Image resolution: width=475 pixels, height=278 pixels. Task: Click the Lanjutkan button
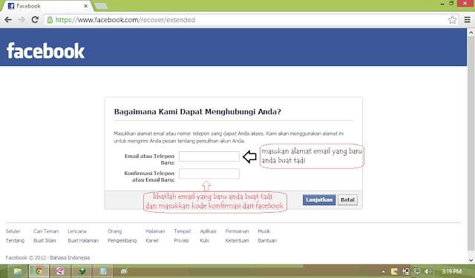319,199
